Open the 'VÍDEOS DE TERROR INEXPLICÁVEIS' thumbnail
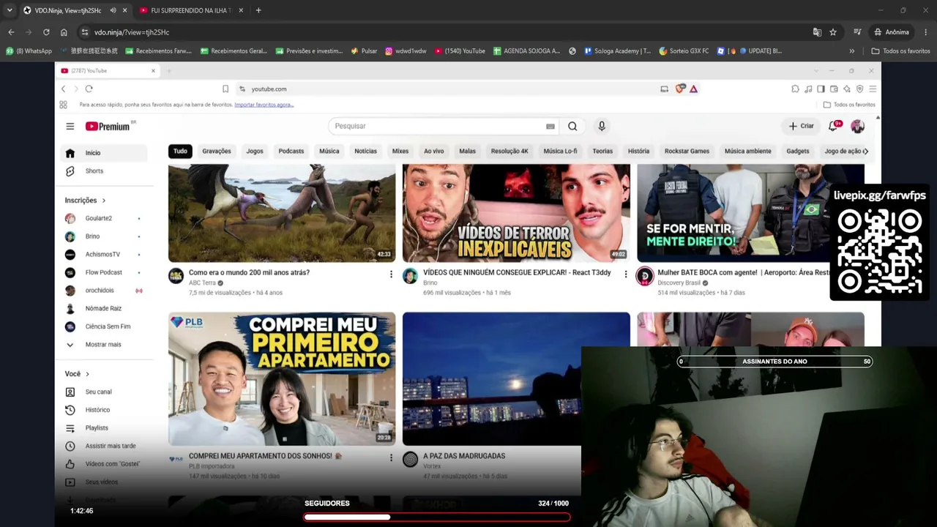This screenshot has height=527, width=937. tap(516, 213)
